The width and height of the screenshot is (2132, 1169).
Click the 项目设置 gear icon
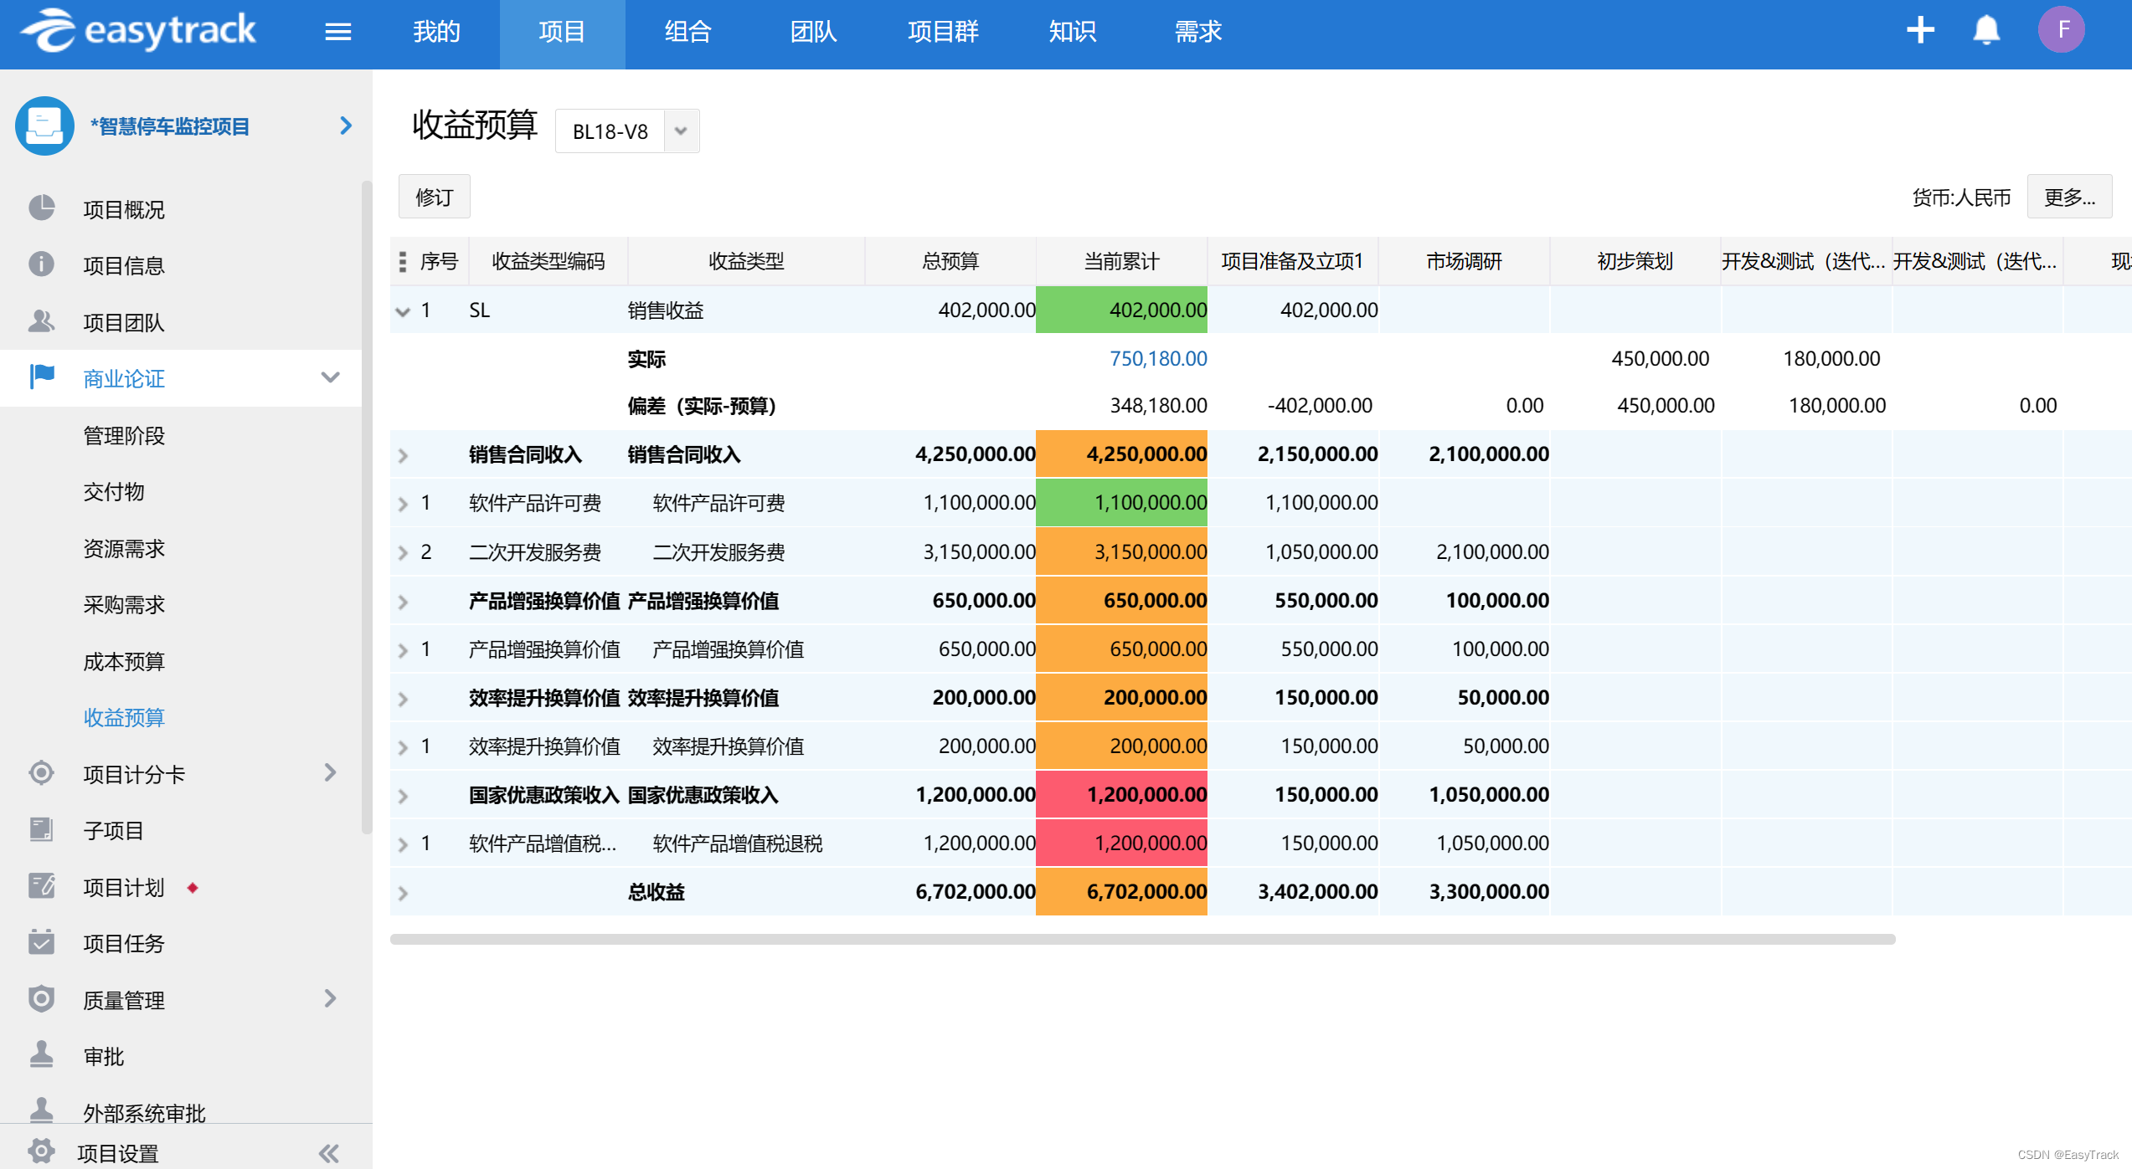point(41,1151)
